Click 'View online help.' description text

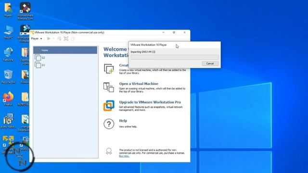(128, 127)
